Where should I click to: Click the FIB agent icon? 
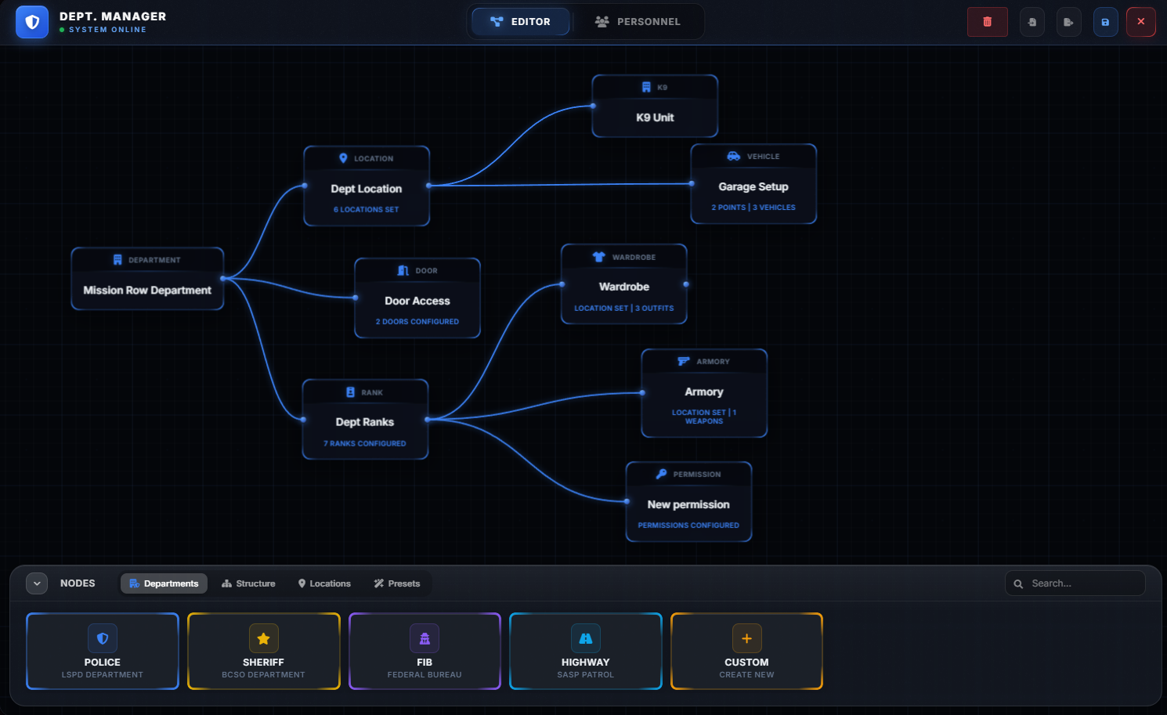[425, 638]
